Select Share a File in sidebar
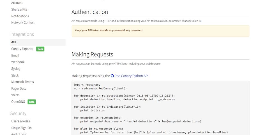This screenshot has height=135, width=265. pos(19,10)
